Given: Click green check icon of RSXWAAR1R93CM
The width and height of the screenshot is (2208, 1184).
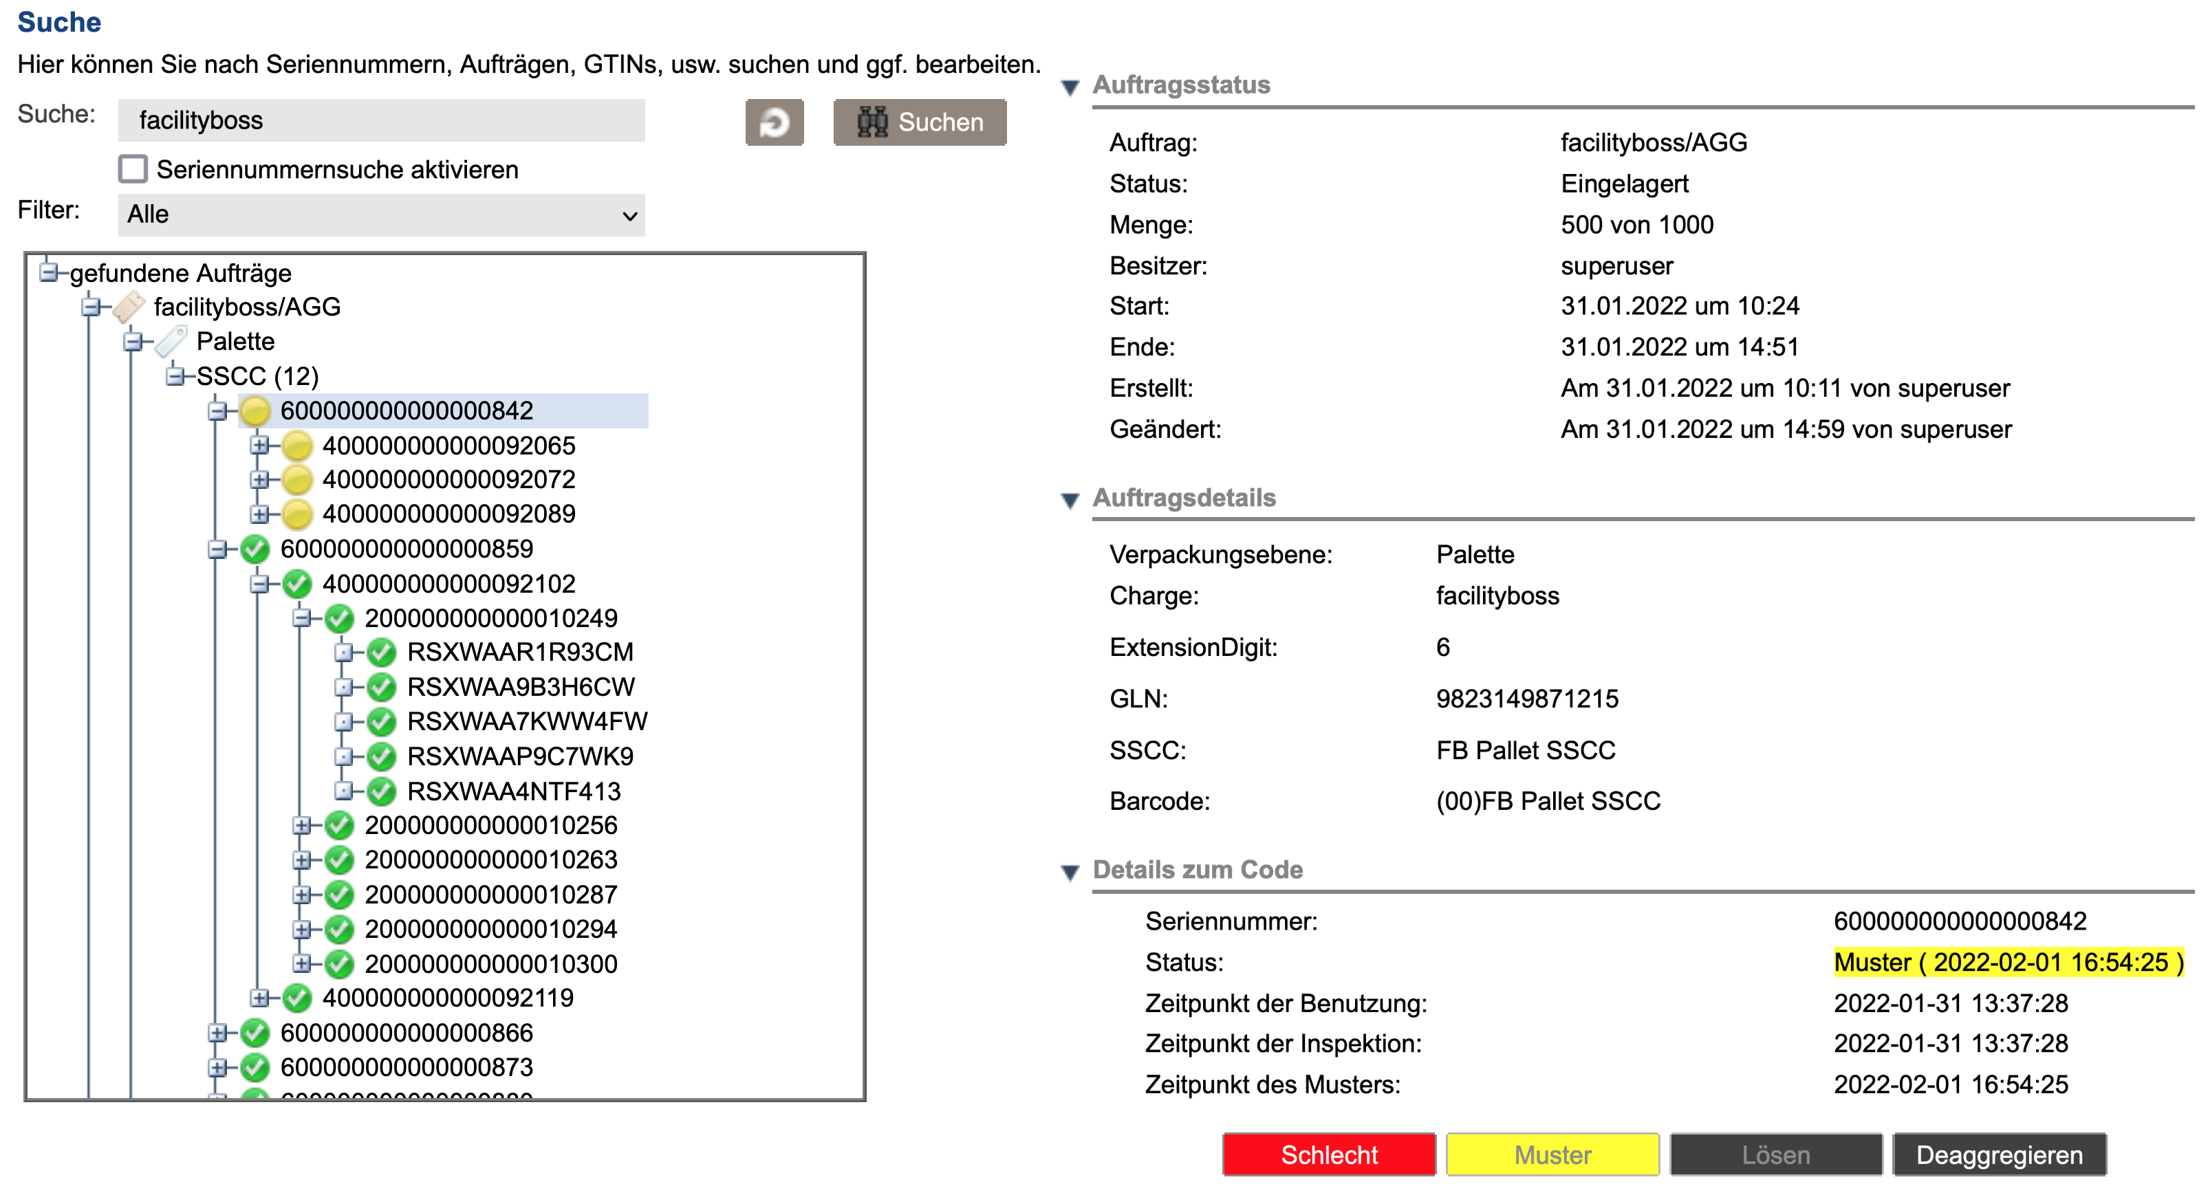Looking at the screenshot, I should (x=380, y=652).
